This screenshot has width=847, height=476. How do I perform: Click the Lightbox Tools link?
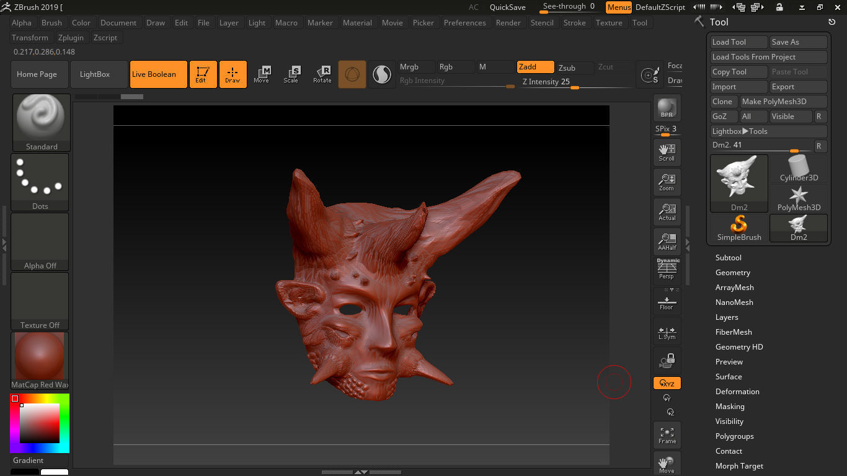769,131
